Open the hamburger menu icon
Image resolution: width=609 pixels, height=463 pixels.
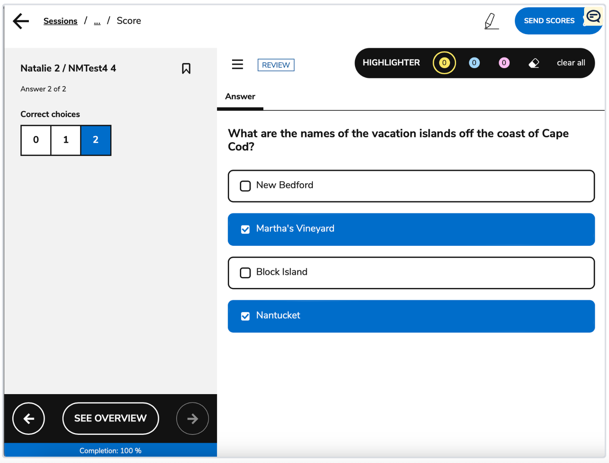[x=237, y=64]
